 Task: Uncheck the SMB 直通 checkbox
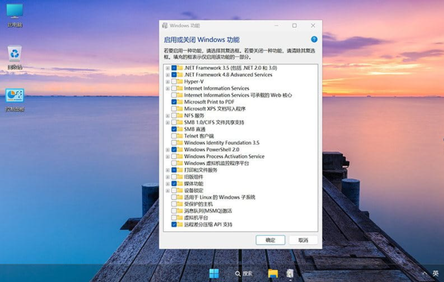click(x=174, y=129)
